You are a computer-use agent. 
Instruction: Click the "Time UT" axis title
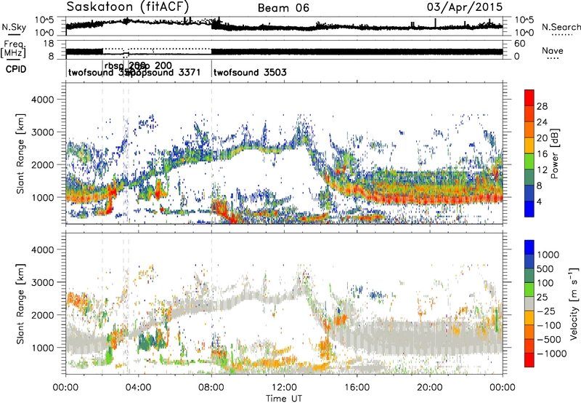pos(284,398)
